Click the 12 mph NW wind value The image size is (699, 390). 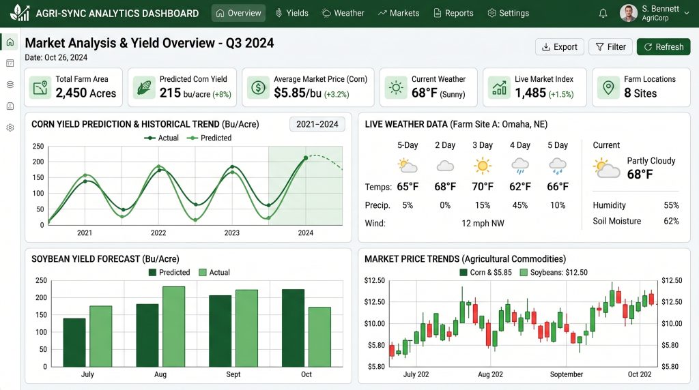[483, 224]
